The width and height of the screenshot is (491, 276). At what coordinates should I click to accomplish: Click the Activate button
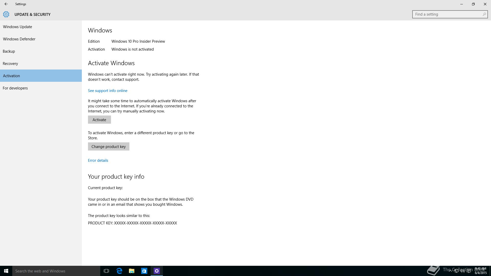coord(99,120)
